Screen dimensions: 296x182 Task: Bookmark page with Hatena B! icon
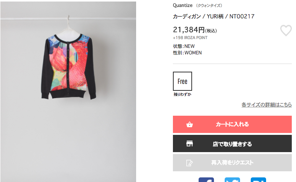pos(258,180)
